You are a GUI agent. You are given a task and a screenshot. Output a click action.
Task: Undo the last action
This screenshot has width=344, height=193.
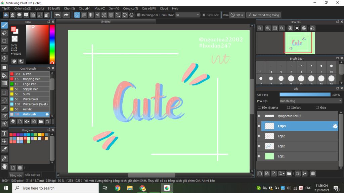pos(58,15)
